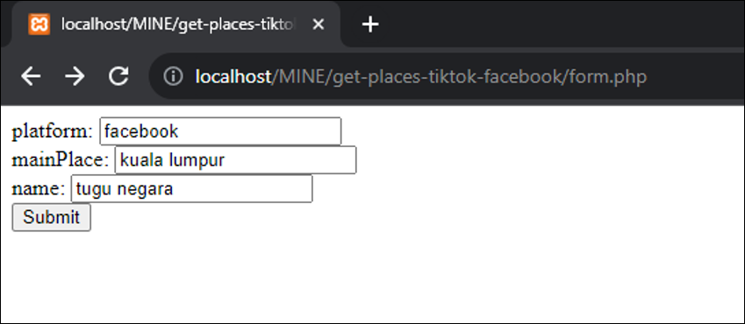View site information via the circled i icon
This screenshot has width=745, height=324.
coord(173,76)
